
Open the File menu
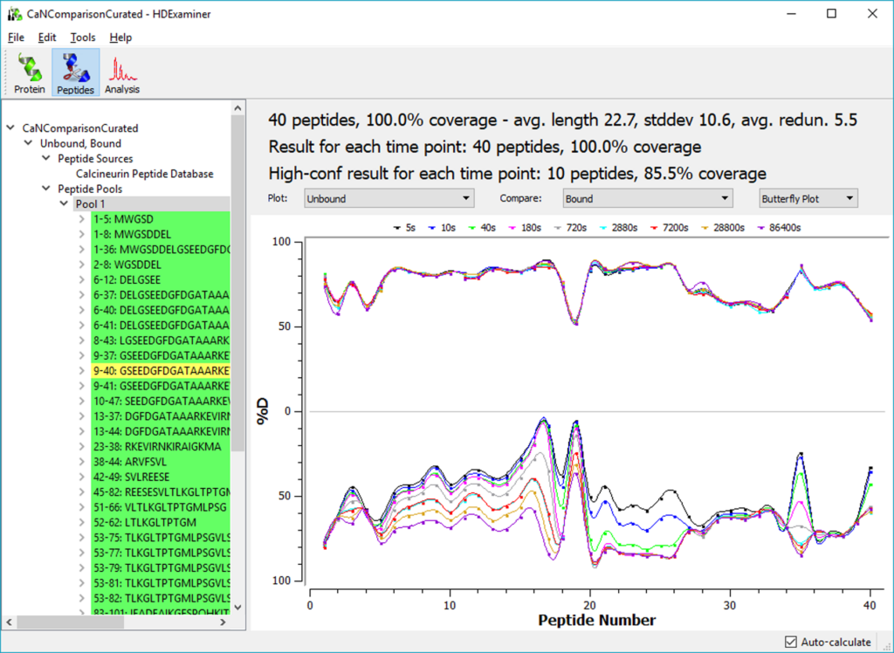[16, 37]
